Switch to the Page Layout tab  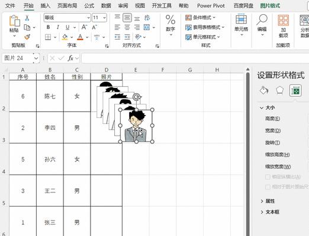67,6
